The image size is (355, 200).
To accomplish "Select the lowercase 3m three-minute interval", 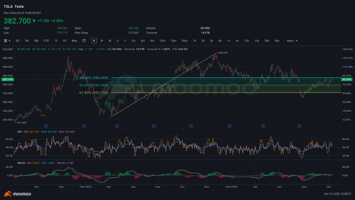I will 143,41.
